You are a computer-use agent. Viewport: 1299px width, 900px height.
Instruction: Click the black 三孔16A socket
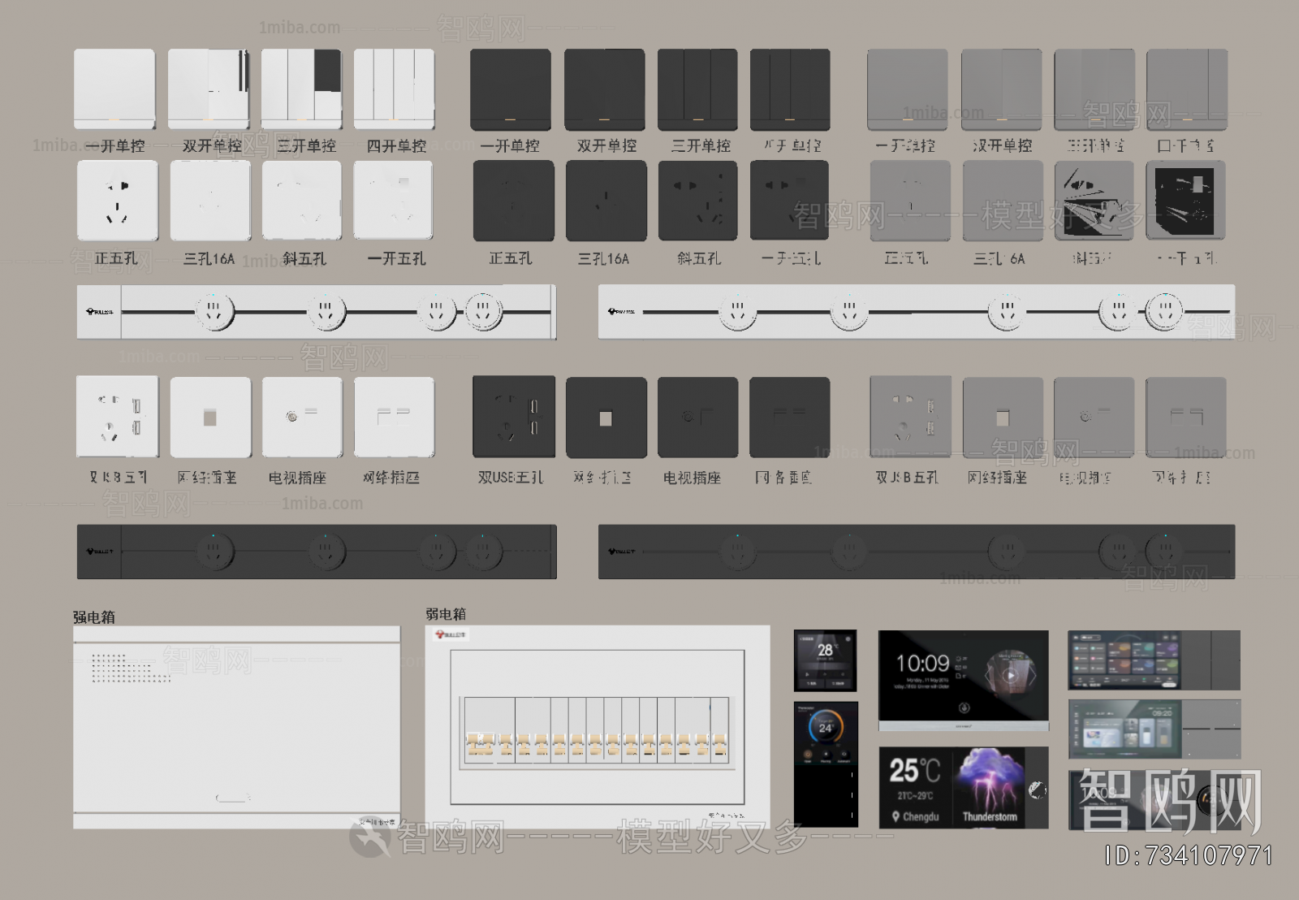(x=606, y=201)
